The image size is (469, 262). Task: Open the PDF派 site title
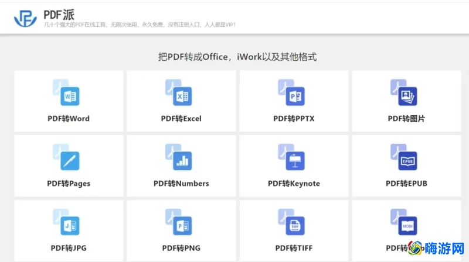click(x=59, y=15)
